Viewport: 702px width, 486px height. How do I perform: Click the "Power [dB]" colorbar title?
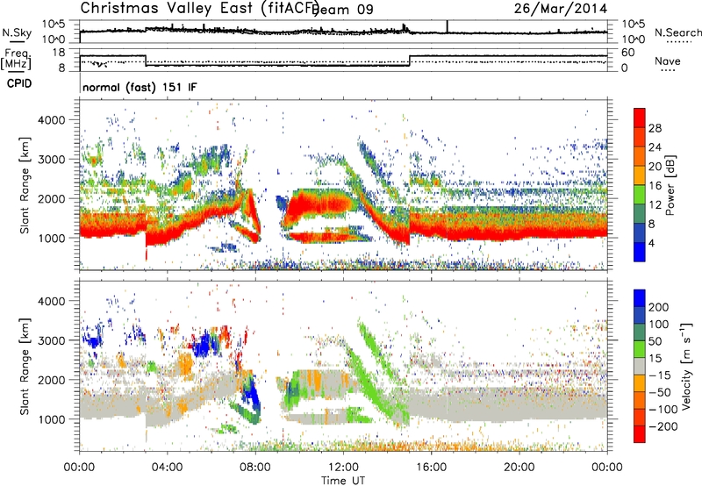(x=670, y=185)
